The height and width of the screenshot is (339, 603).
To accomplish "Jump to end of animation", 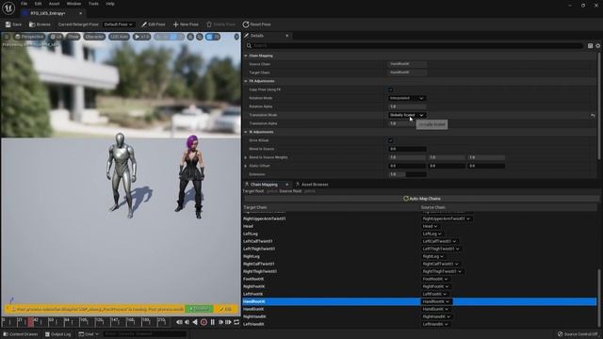I will coord(228,322).
